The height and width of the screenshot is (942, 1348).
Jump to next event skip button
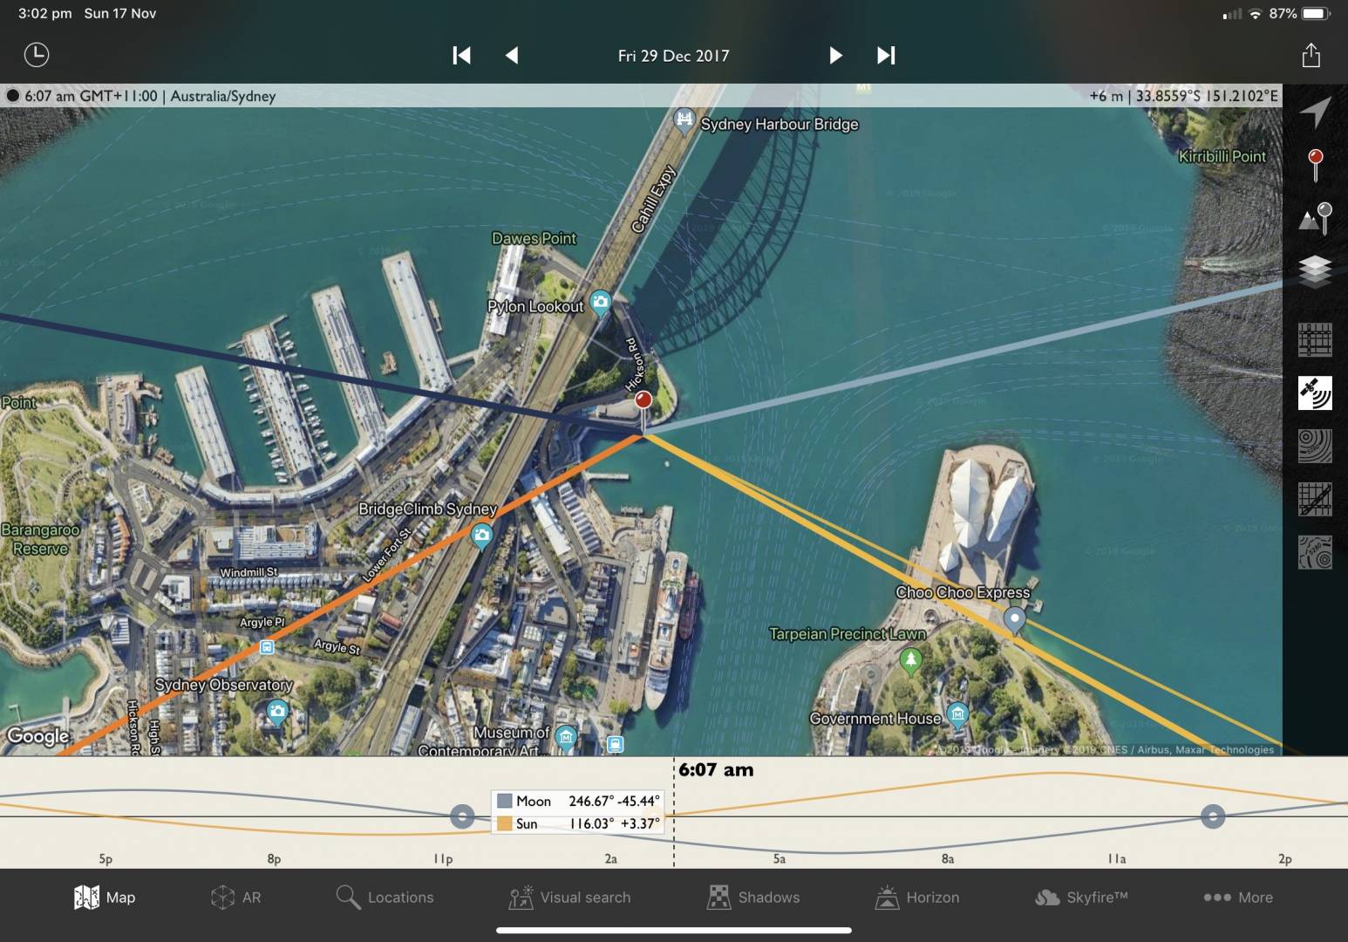click(x=886, y=56)
